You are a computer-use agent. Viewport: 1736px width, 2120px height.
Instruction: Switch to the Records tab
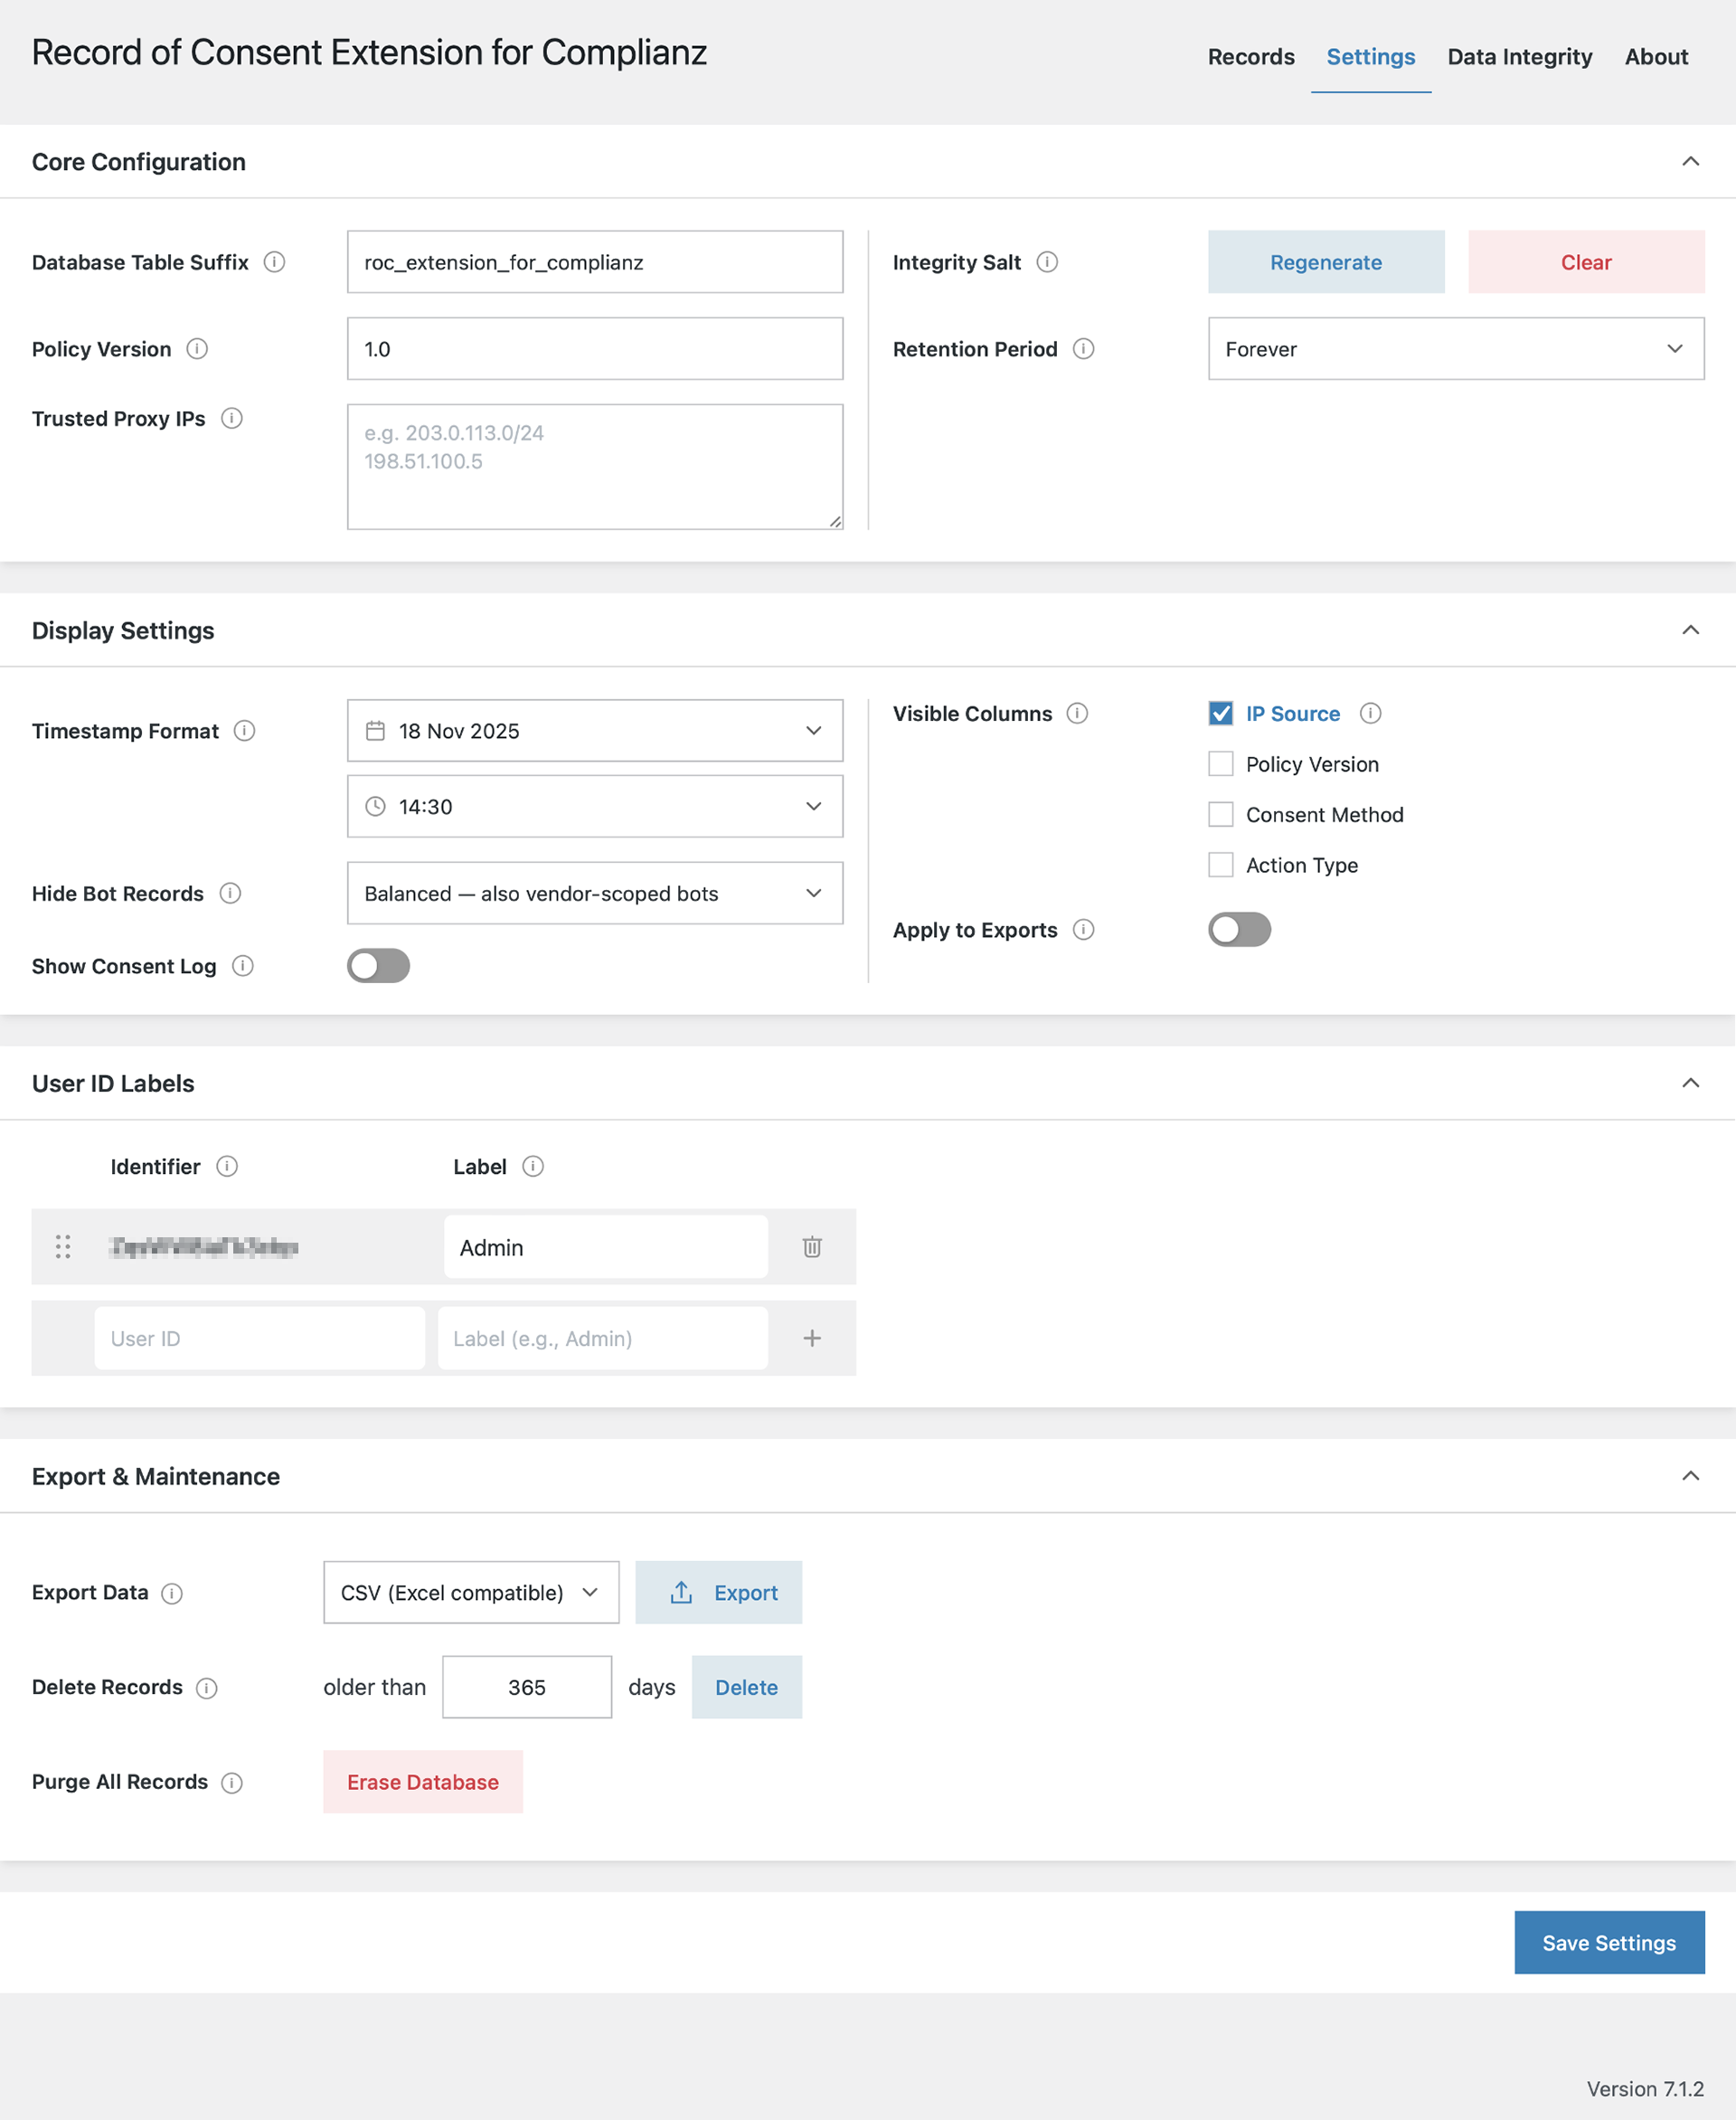[1251, 57]
